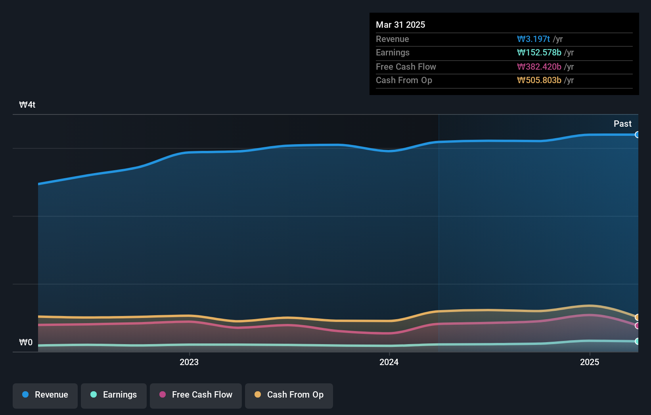Click the Free Cash Flow endpoint marker
Viewport: 651px width, 415px height.
(x=637, y=326)
